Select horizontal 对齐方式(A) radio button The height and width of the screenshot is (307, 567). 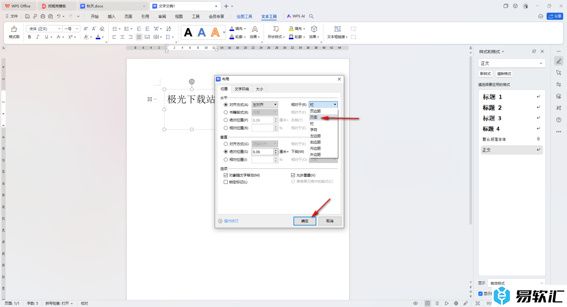(x=226, y=105)
